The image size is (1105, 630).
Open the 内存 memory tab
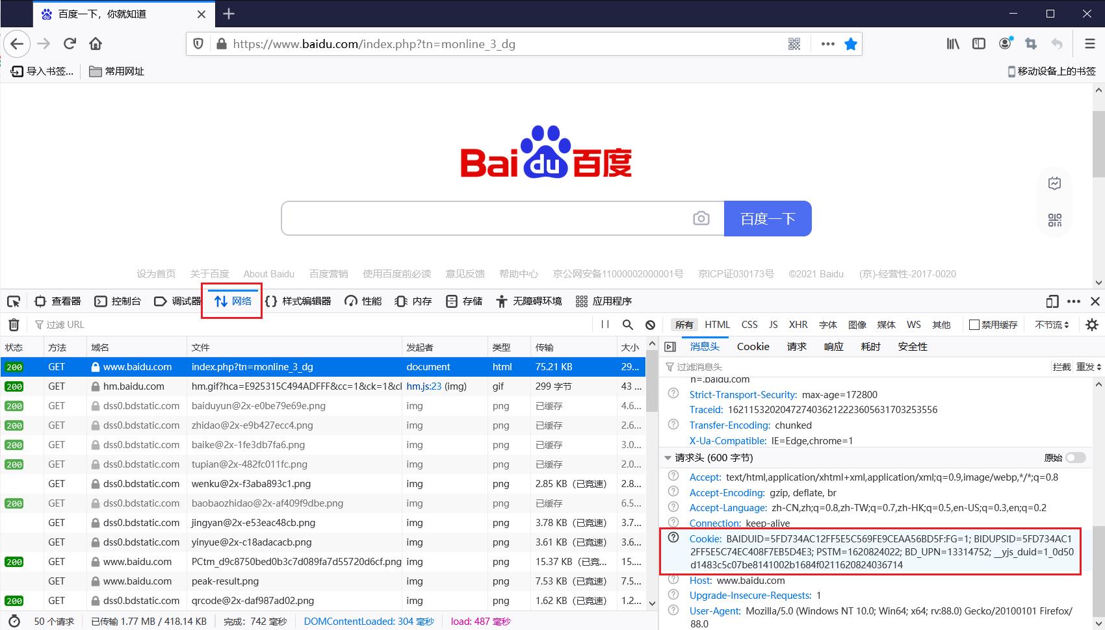(x=413, y=301)
